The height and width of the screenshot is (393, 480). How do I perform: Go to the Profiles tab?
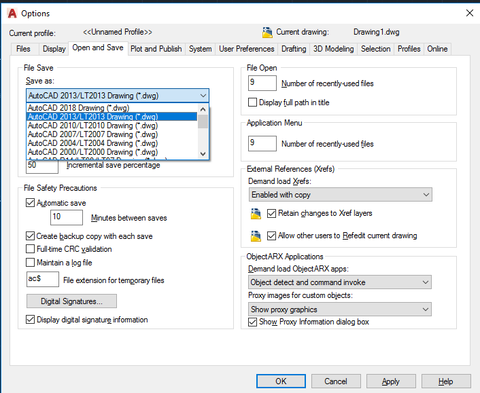(x=409, y=49)
